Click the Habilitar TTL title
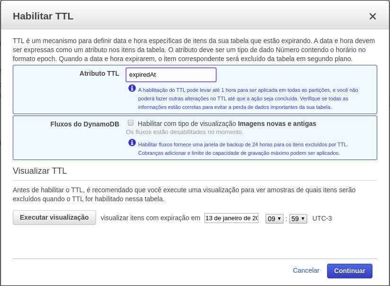 [43, 16]
